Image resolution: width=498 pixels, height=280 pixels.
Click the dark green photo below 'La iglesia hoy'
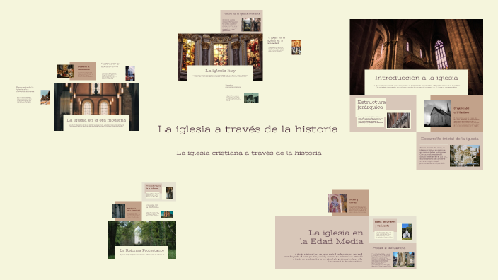[251, 98]
